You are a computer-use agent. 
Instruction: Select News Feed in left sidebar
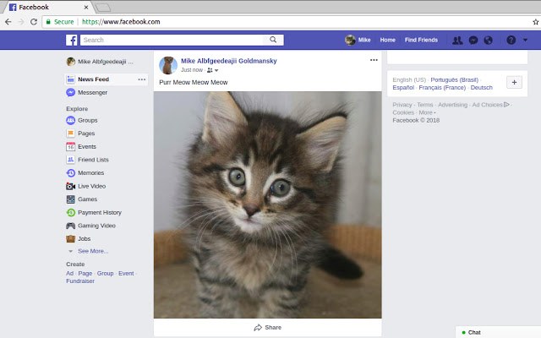(x=93, y=79)
